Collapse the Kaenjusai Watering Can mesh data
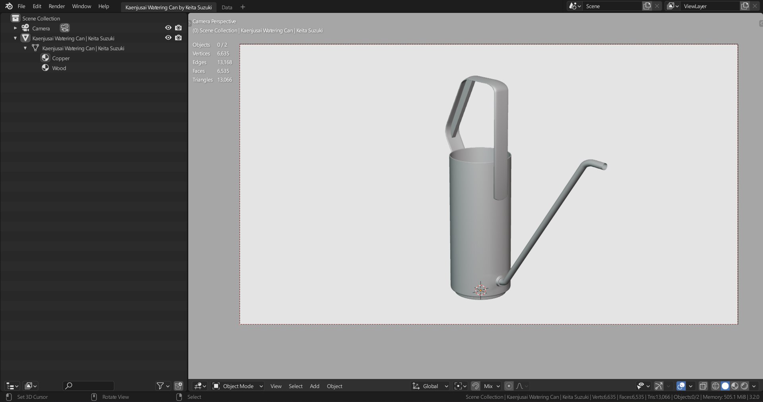 pyautogui.click(x=25, y=48)
